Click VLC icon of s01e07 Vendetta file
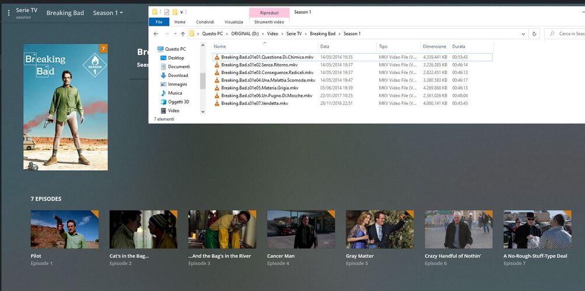The height and width of the screenshot is (291, 585). coord(217,103)
